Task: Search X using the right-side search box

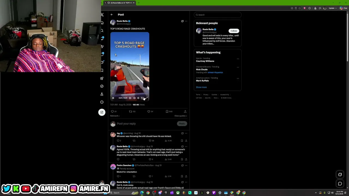Action: tap(218, 15)
